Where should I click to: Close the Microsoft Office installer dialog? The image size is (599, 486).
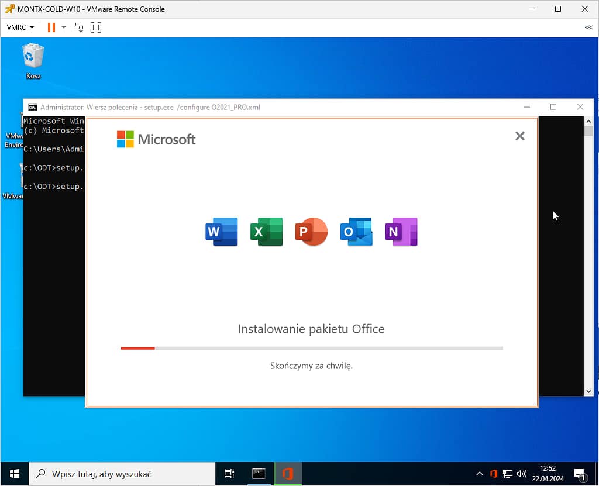coord(519,136)
